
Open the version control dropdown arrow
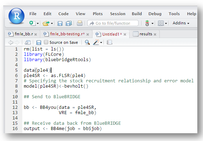pos(152,23)
